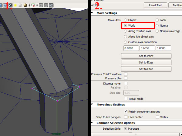The height and width of the screenshot is (136, 182).
Task: Toggle X-Ray active components icon
Action: [x=46, y=5]
